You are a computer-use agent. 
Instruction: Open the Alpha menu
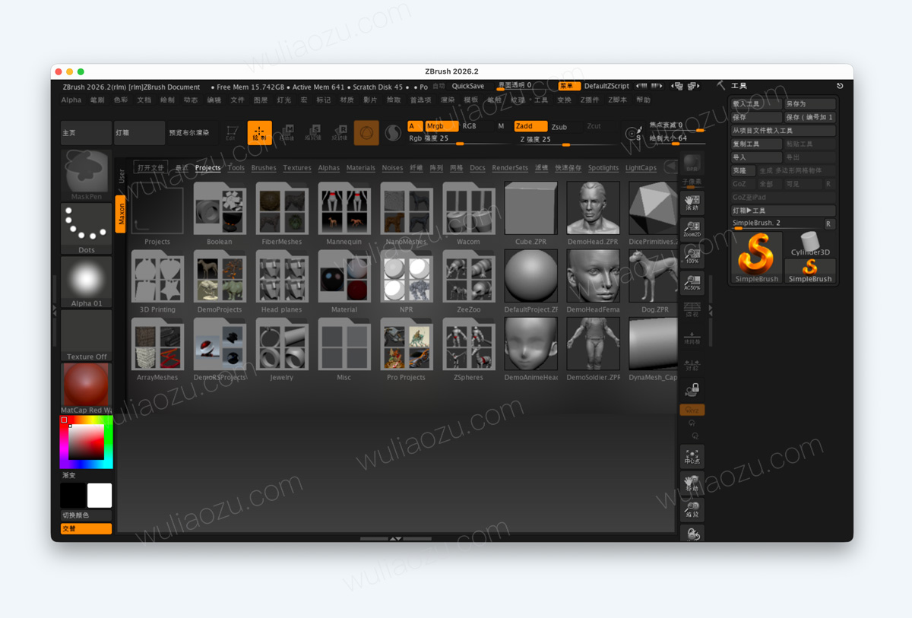(71, 100)
